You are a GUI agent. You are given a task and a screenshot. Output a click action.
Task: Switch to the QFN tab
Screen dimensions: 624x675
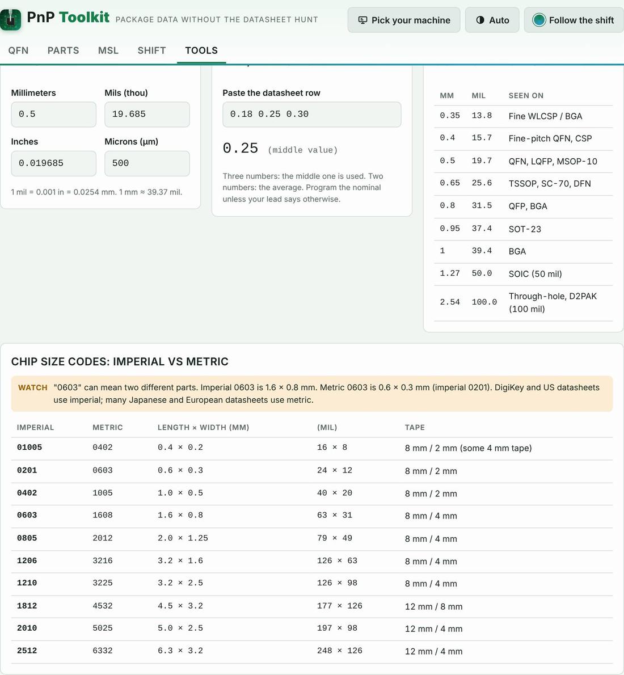[x=18, y=50]
